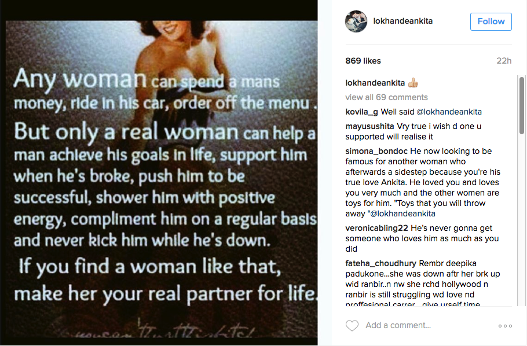Screen dimensions: 527x346
Task: Visit simona_bondoc's profile from comment
Action: (376, 151)
